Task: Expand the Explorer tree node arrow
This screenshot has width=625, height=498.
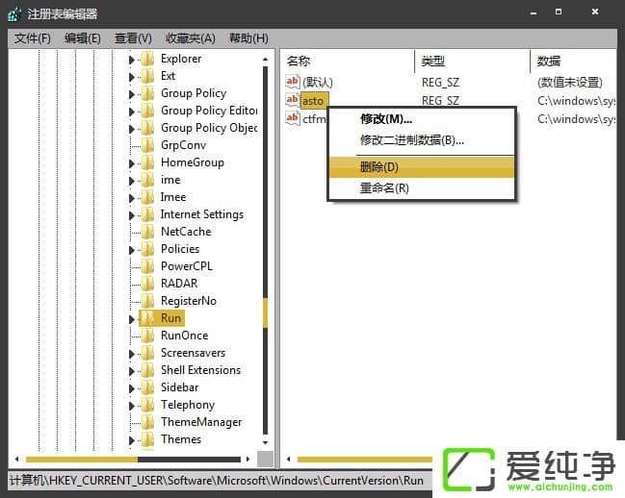Action: point(133,60)
